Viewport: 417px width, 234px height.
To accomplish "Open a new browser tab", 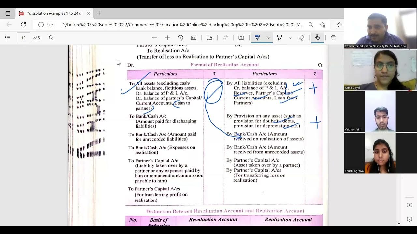I will point(99,13).
